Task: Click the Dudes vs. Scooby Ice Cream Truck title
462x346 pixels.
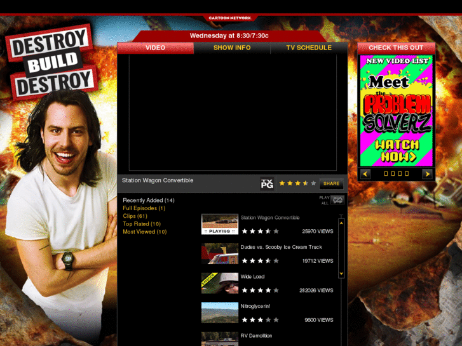Action: [281, 247]
